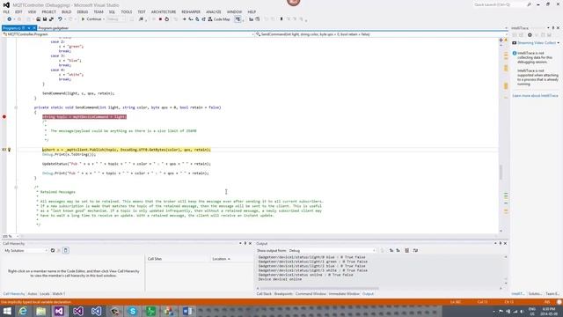The height and width of the screenshot is (317, 563).
Task: Switch to the Autos tab
Action: tap(33, 293)
